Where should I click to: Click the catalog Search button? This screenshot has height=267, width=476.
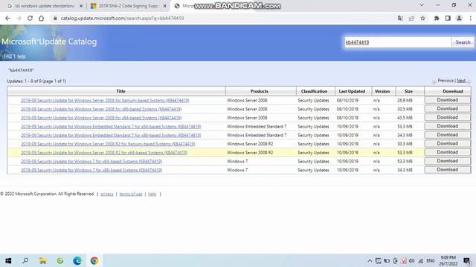tap(463, 42)
